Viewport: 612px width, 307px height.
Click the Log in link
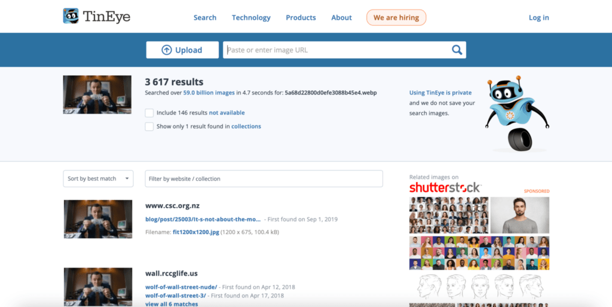[538, 17]
